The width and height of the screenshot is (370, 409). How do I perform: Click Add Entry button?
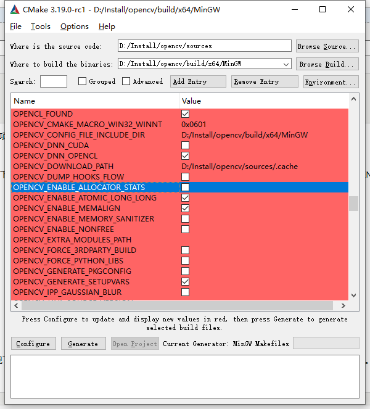[198, 81]
